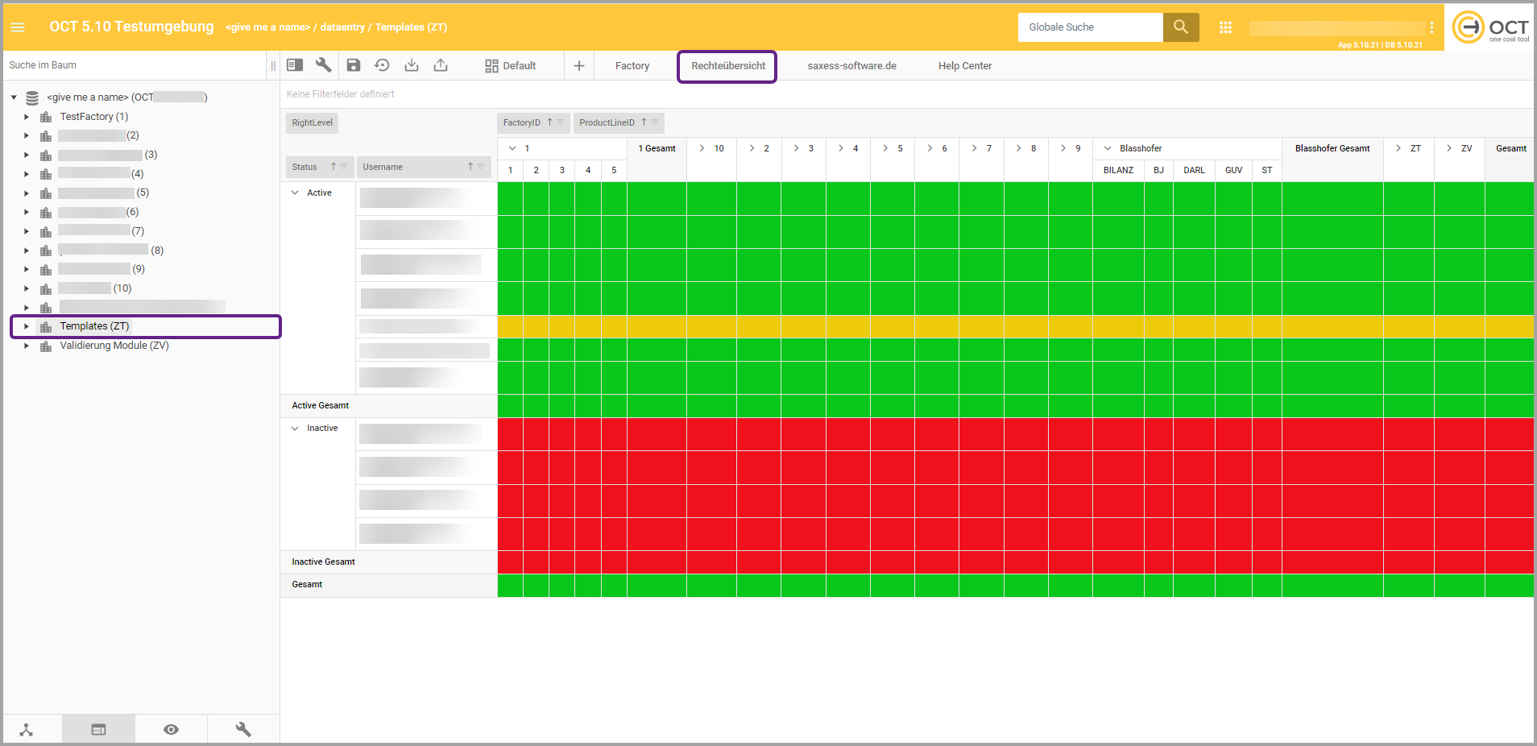Expand factory column group 9
Image resolution: width=1537 pixels, height=746 pixels.
point(1063,148)
